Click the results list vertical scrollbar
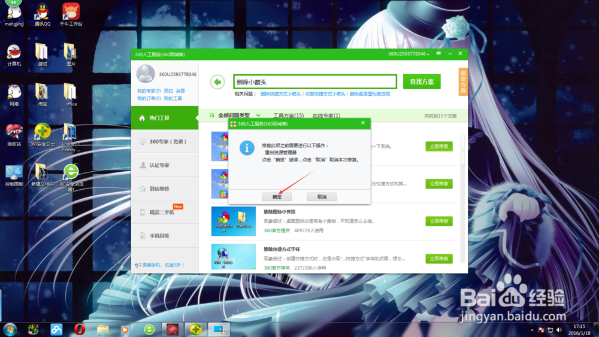 tap(462, 150)
